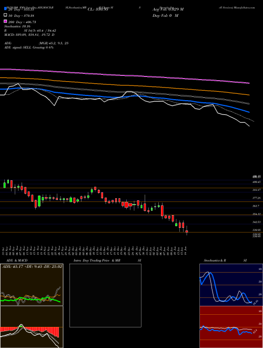The height and width of the screenshot is (348, 263).
Task: Click the white 50 Day legend swatch
Action: click(x=5, y=15)
